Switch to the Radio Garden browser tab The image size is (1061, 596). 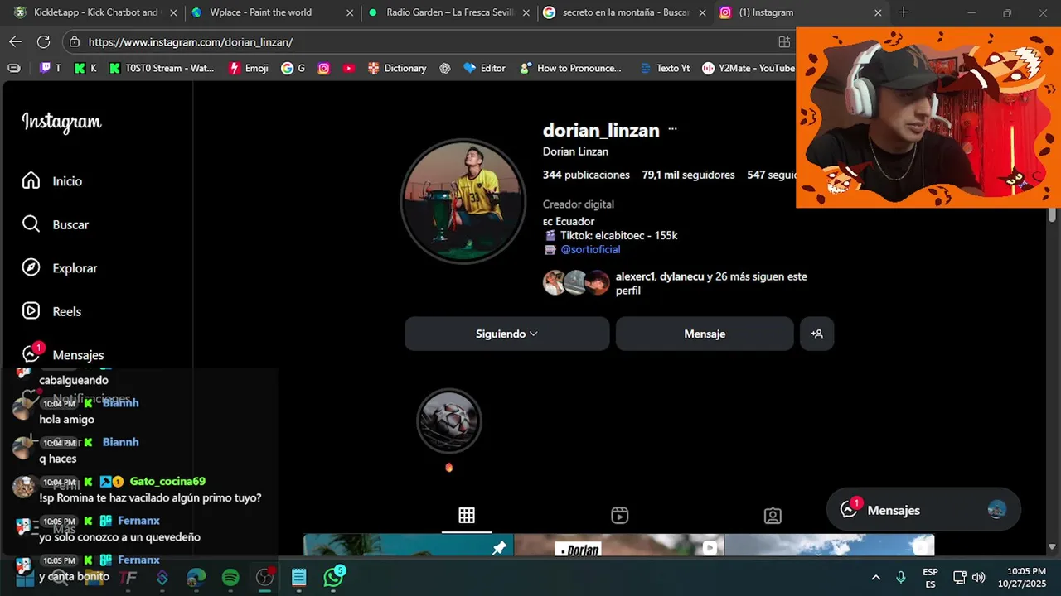tap(448, 12)
